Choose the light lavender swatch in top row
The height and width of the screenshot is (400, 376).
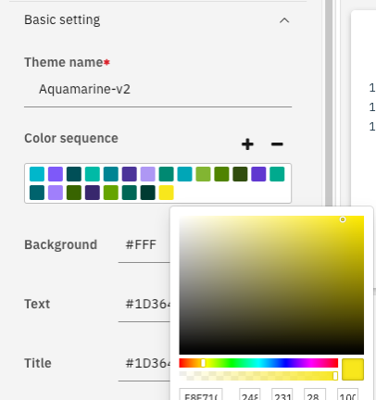point(147,174)
